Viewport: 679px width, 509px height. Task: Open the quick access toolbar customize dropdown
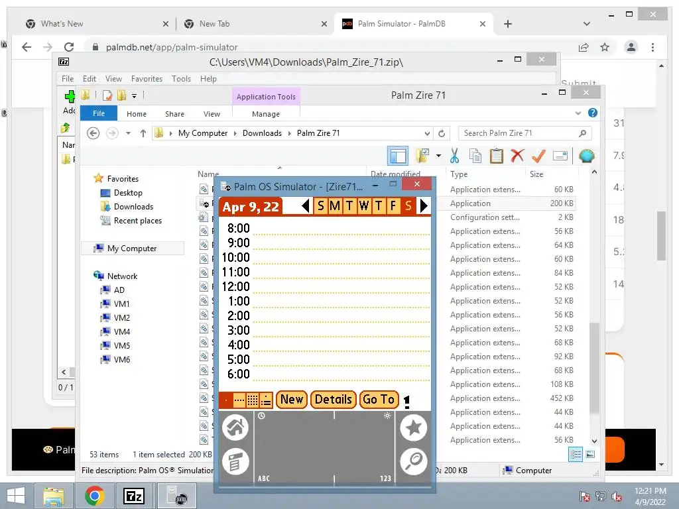[134, 95]
